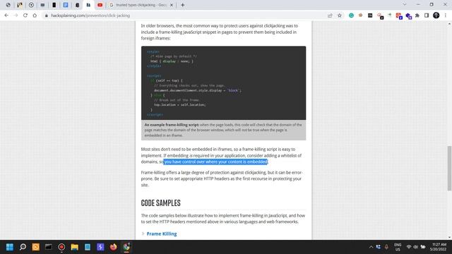Viewport: 452px width, 254px height.
Task: Switch to the 'trusted types clickjacking' Google tab
Action: pos(138,5)
